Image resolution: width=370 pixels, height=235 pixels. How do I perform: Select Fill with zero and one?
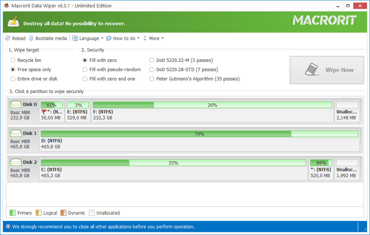(108, 79)
